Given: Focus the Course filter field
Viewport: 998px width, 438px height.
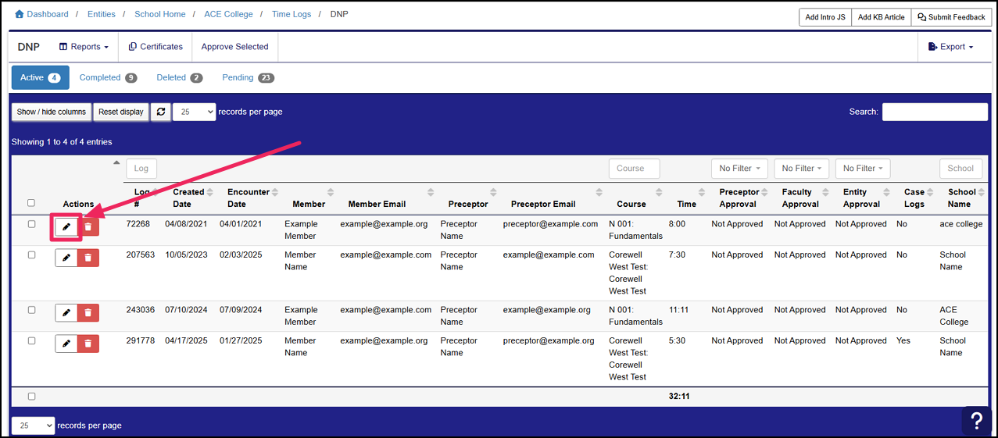Looking at the screenshot, I should coord(634,168).
